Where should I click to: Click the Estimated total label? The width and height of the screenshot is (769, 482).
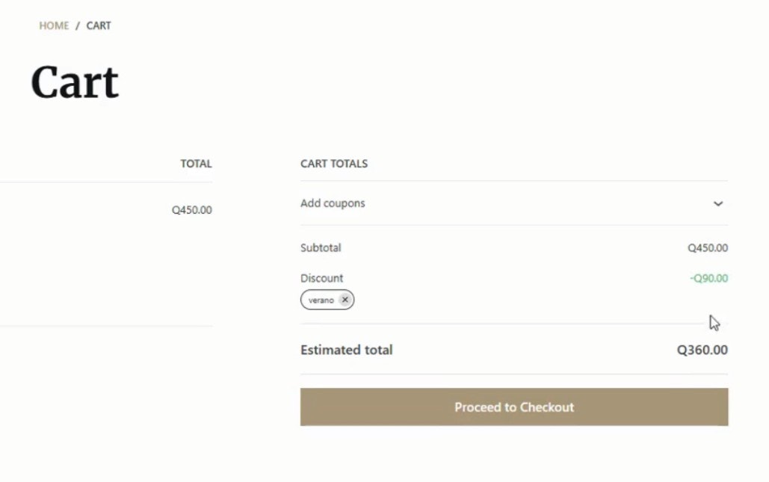346,350
